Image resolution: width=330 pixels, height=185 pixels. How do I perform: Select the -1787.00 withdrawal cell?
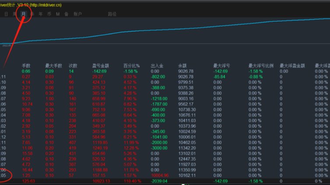point(159,104)
